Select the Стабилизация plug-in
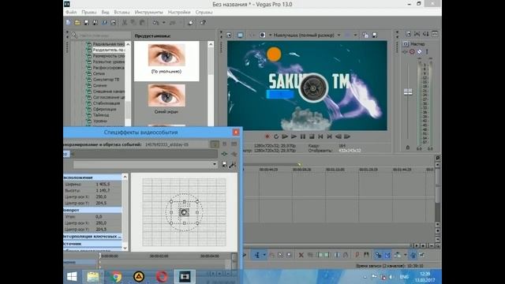Screen dimensions: 505x284 click(x=107, y=103)
